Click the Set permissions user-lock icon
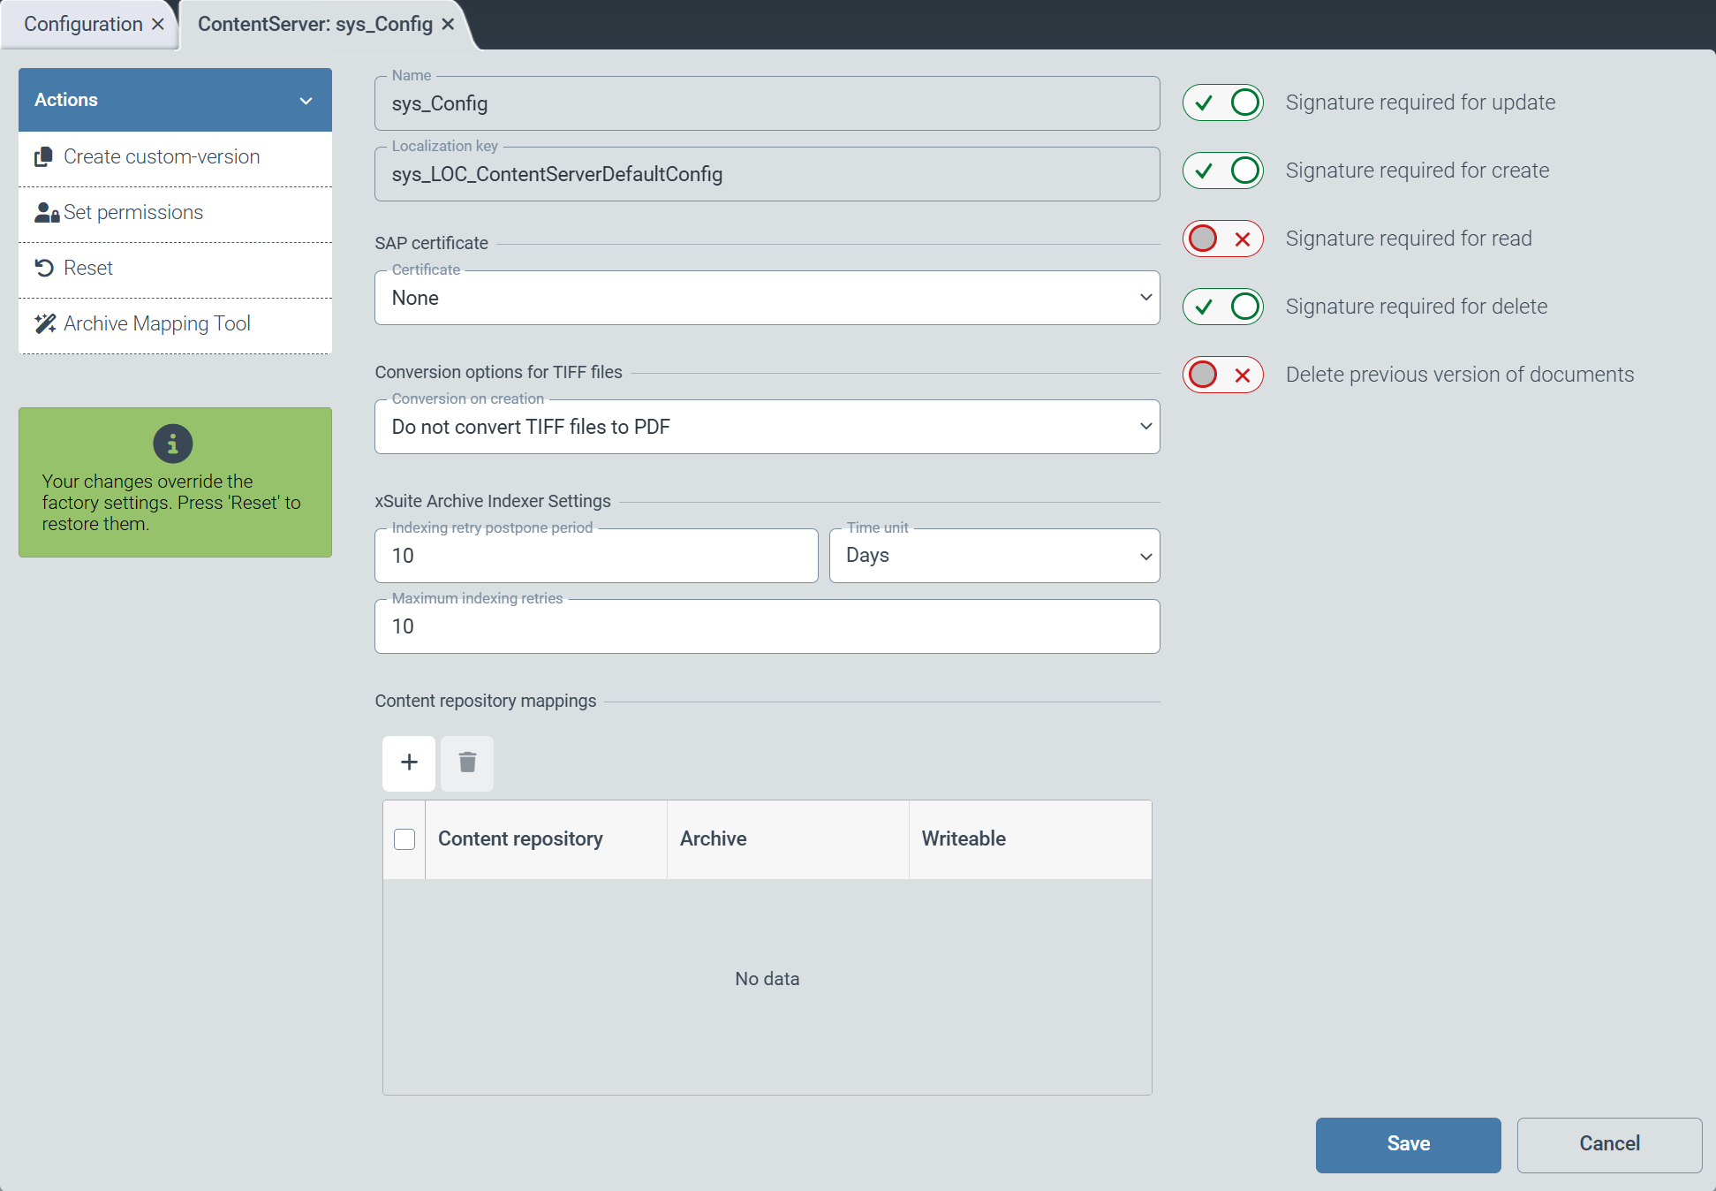 point(46,213)
